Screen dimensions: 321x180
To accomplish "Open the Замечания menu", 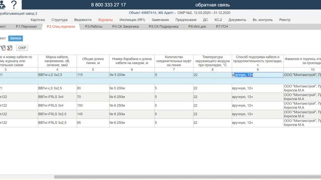I will [160, 20].
